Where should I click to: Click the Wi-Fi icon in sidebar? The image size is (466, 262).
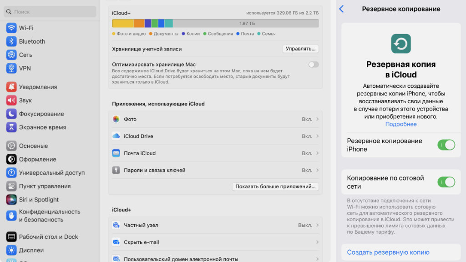click(x=11, y=28)
